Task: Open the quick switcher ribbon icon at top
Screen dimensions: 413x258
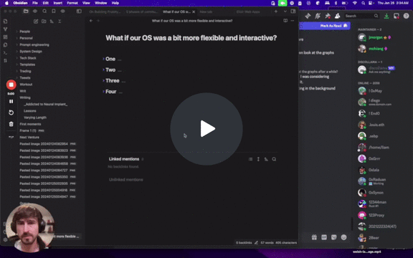Action: pos(5,21)
